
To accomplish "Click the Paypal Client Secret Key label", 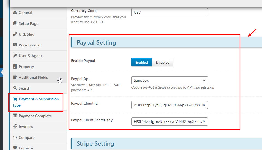I will click(92, 120).
